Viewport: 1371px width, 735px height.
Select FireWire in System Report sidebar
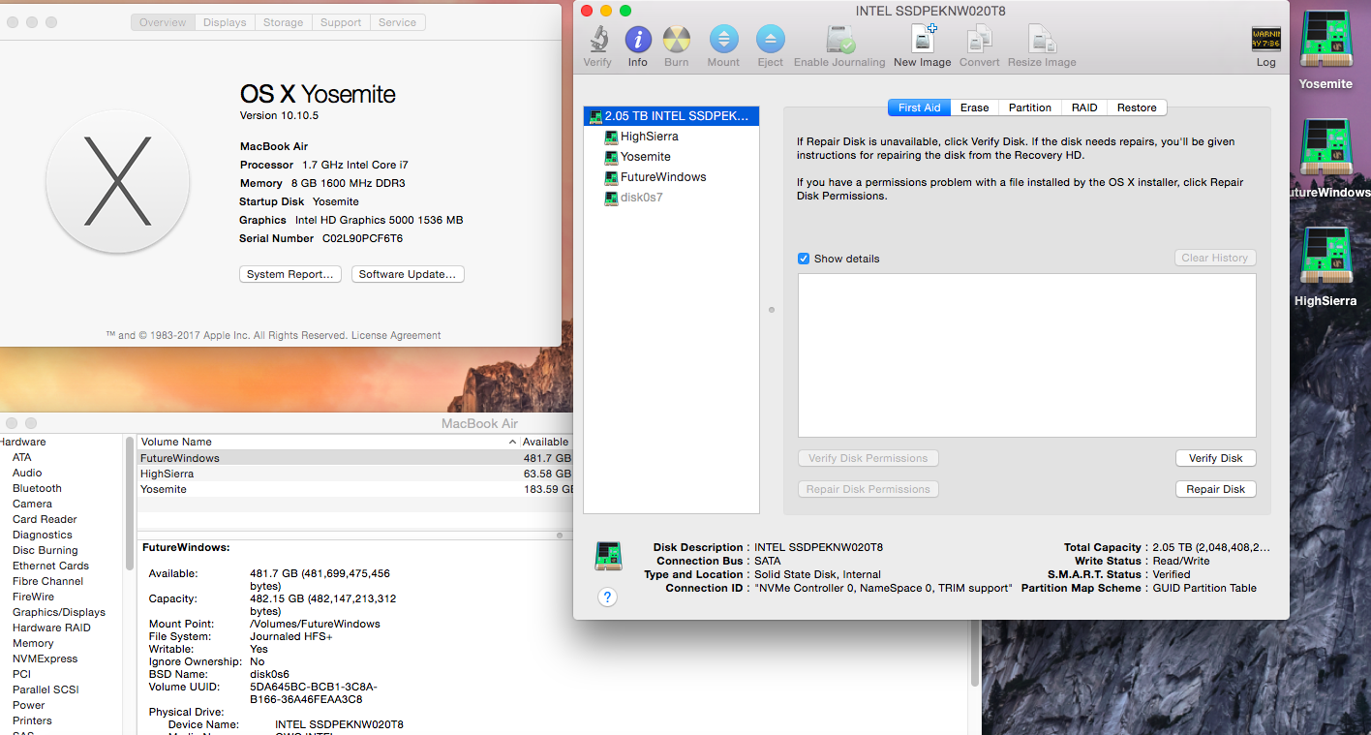tap(33, 597)
